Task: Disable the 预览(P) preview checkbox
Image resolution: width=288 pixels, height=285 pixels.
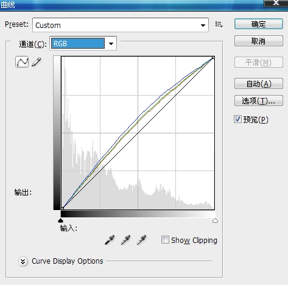Action: point(237,119)
